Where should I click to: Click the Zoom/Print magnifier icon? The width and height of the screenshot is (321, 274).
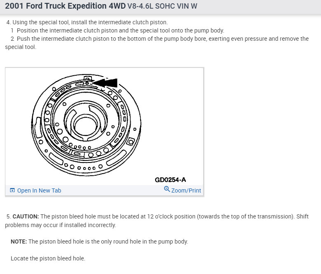click(167, 189)
